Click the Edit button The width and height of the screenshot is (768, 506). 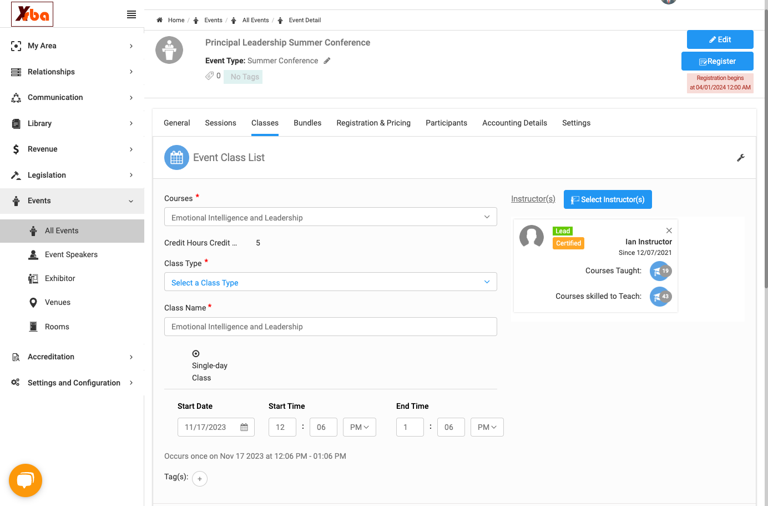point(720,39)
